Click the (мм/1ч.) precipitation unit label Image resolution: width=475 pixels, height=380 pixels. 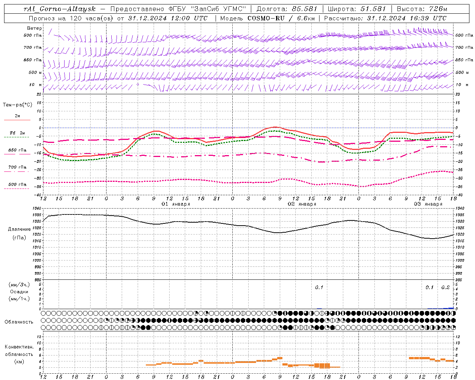pos(19,299)
